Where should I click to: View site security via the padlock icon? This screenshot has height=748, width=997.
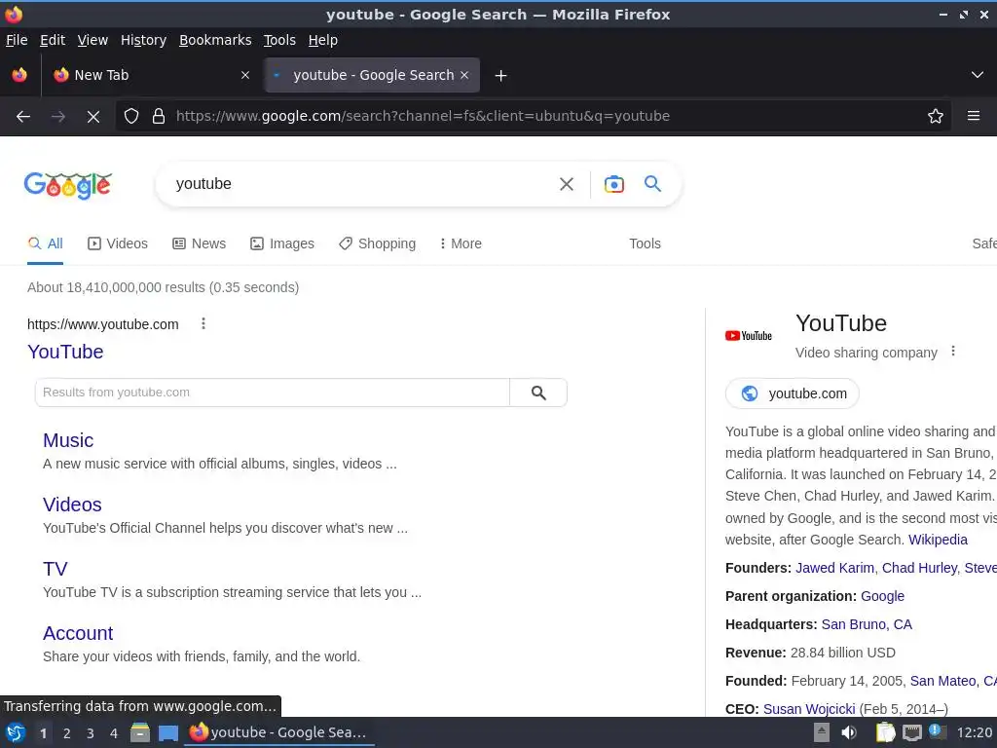[159, 117]
